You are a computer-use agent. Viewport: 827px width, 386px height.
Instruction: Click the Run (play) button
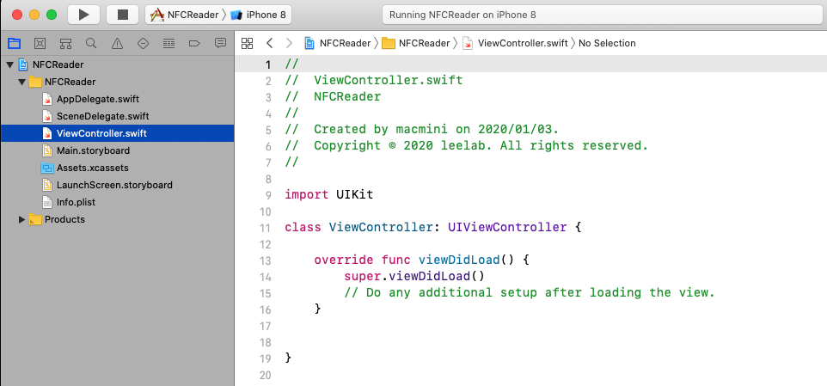[83, 15]
